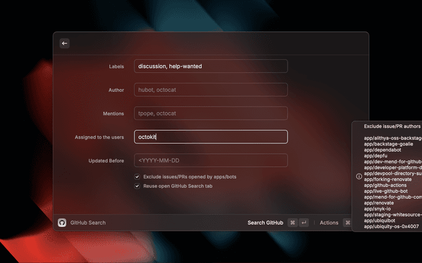This screenshot has height=263, width=422.
Task: Open the Actions menu
Action: [x=329, y=223]
